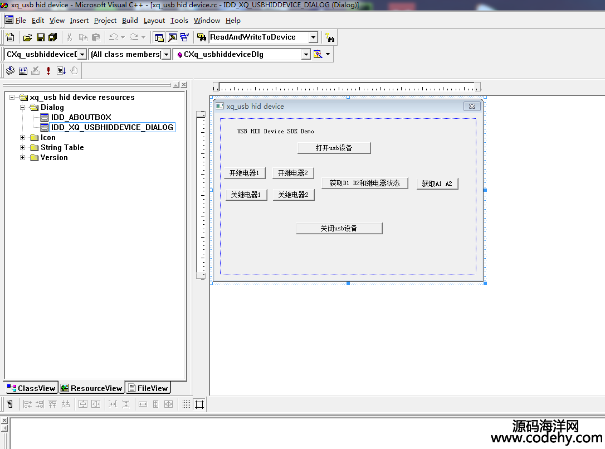Click the Undo arrow icon
605x449 pixels.
(114, 37)
